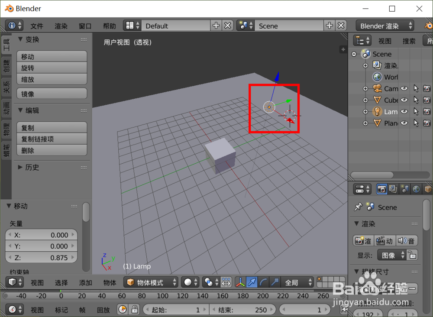This screenshot has height=317, width=433.
Task: Open the Render properties tab icon
Action: 382,189
